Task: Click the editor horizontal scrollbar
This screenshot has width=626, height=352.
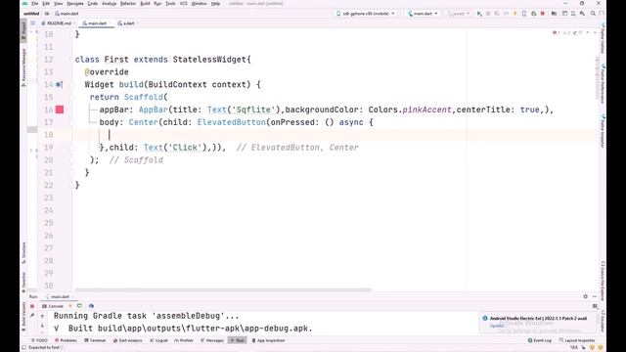Action: click(x=223, y=290)
